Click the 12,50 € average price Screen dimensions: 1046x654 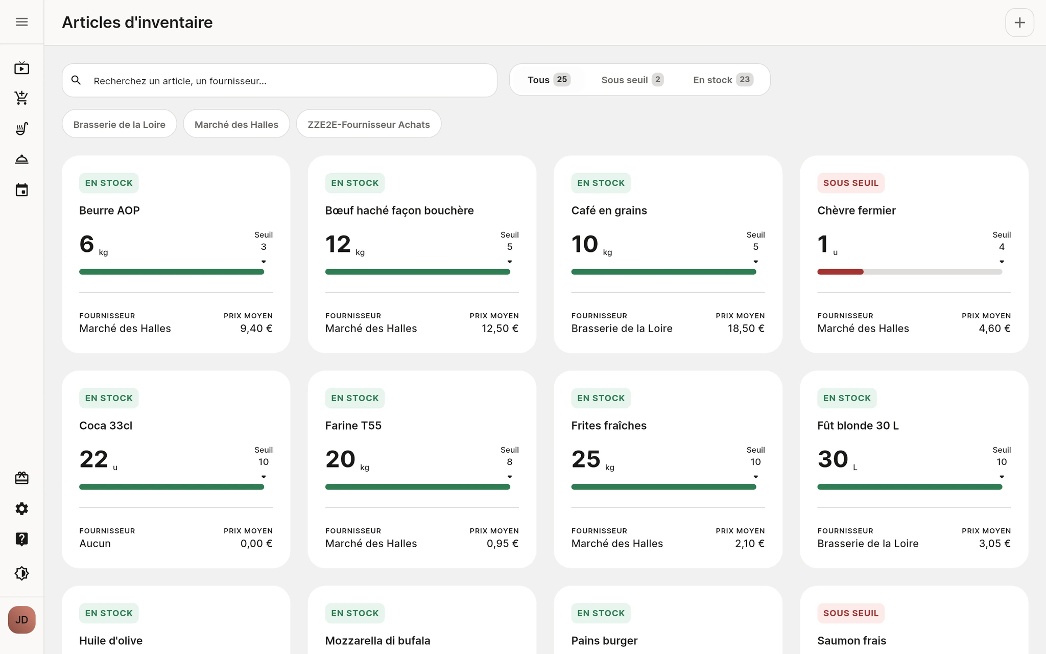click(x=500, y=329)
